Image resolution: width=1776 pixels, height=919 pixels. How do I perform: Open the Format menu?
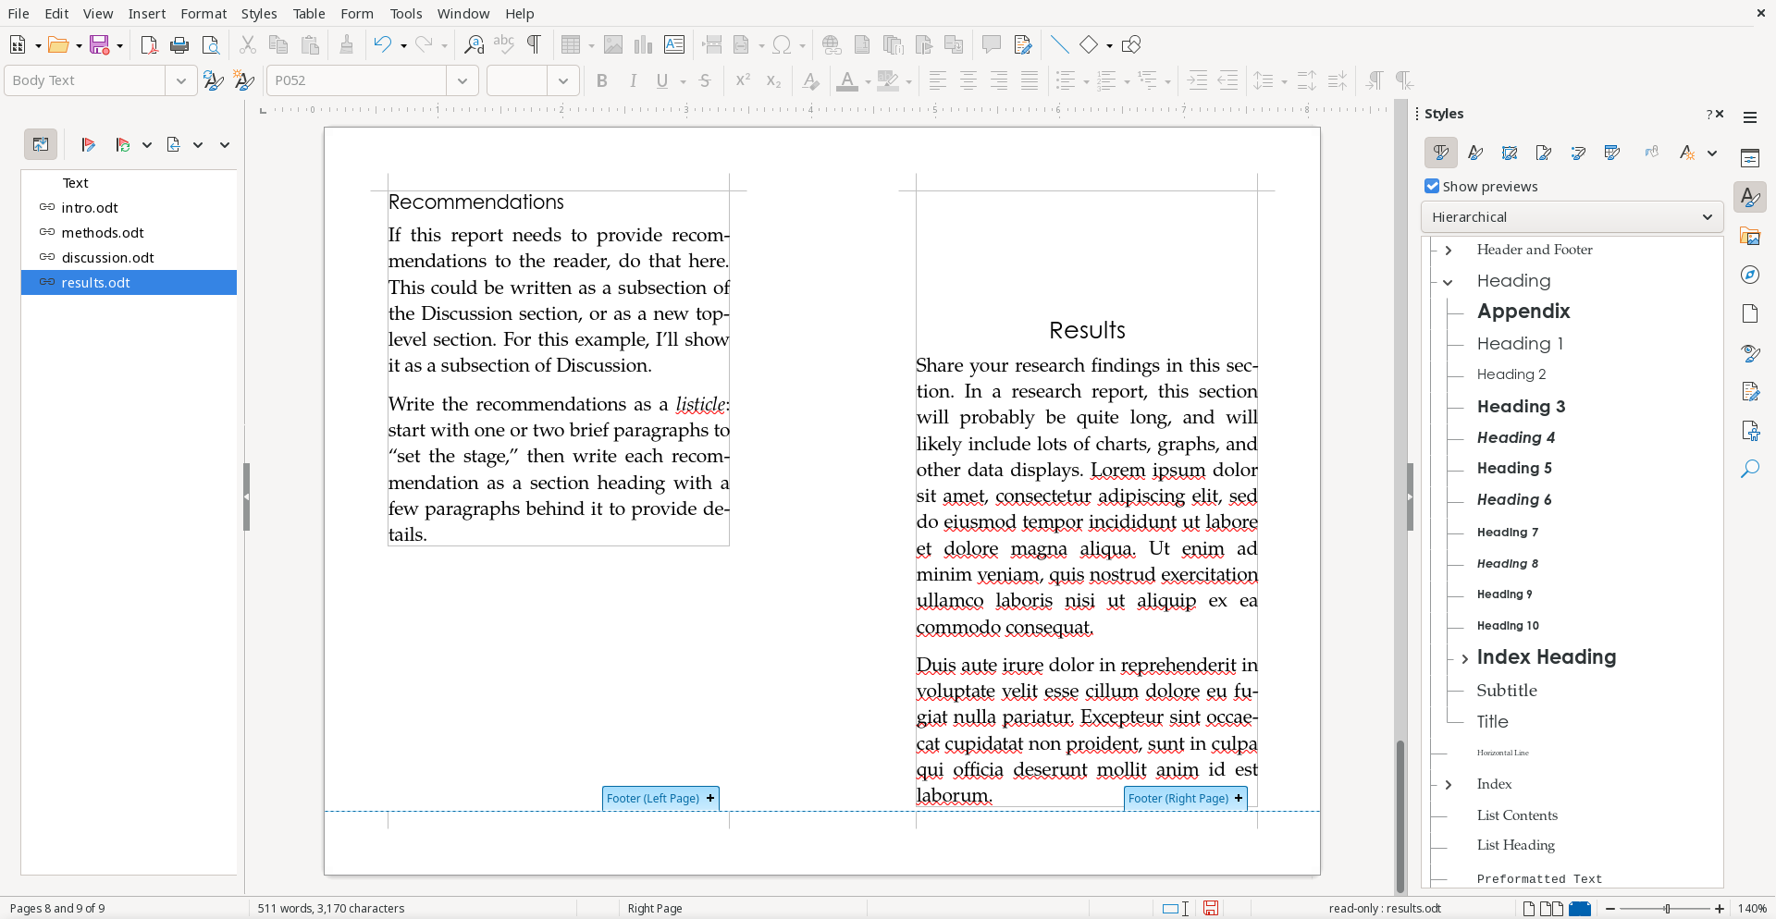pos(203,14)
